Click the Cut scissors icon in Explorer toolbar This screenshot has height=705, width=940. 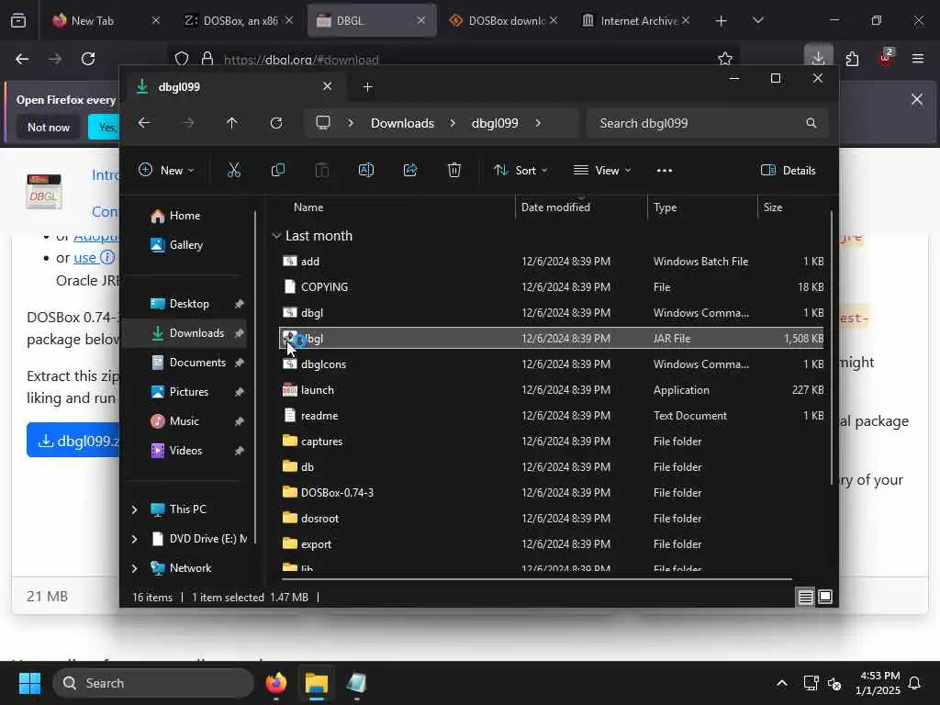pos(234,170)
